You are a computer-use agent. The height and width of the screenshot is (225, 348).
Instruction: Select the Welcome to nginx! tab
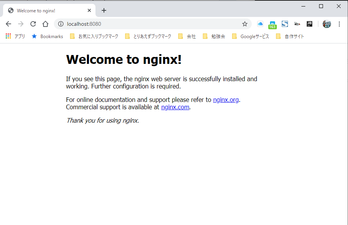pyautogui.click(x=49, y=10)
